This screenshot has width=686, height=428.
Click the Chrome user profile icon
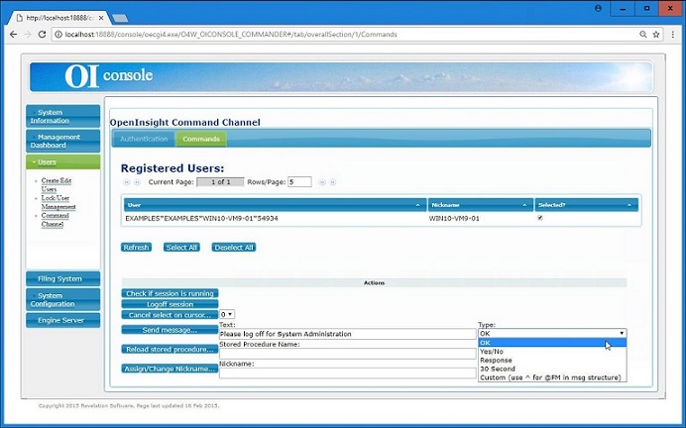(x=598, y=8)
